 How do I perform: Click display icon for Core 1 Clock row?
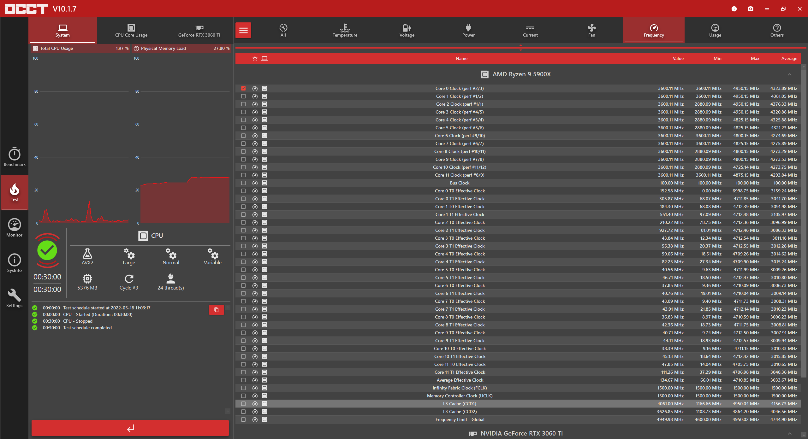click(264, 96)
